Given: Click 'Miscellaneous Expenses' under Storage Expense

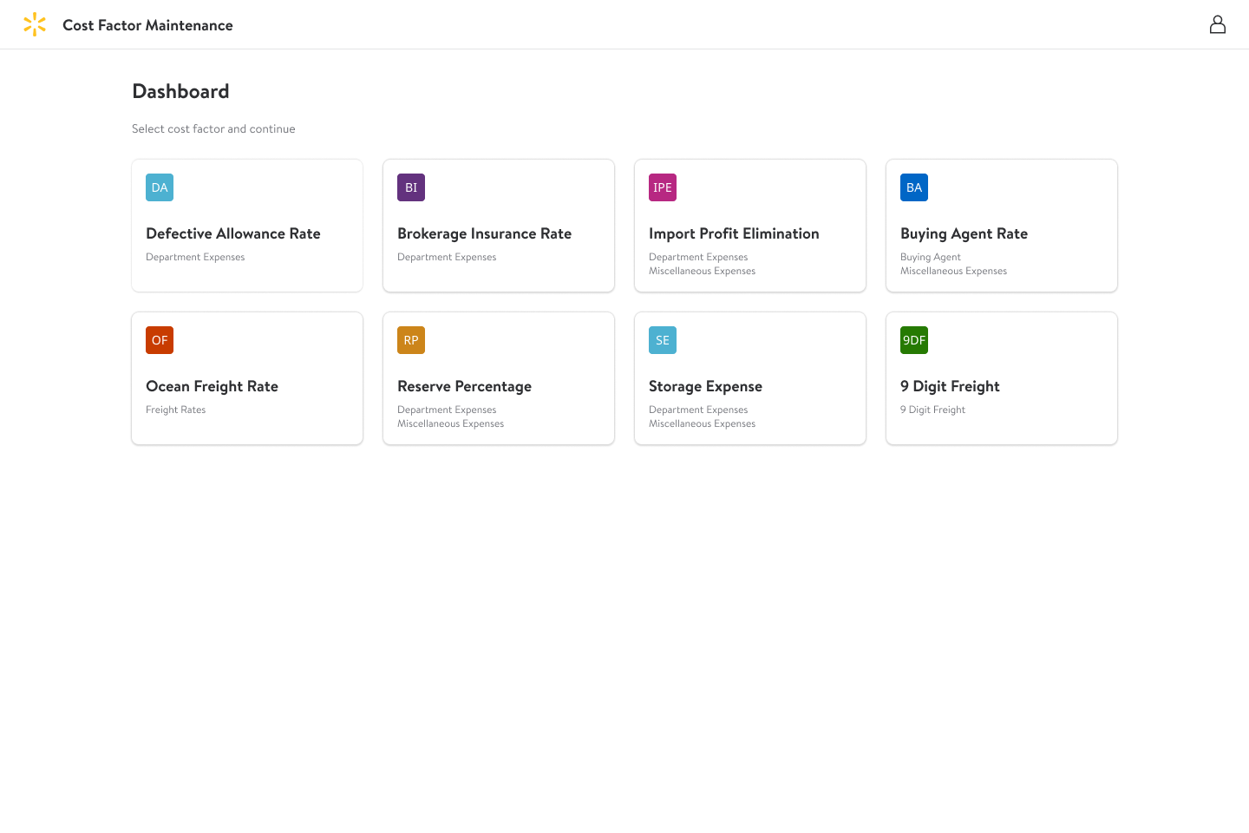Looking at the screenshot, I should coord(702,423).
